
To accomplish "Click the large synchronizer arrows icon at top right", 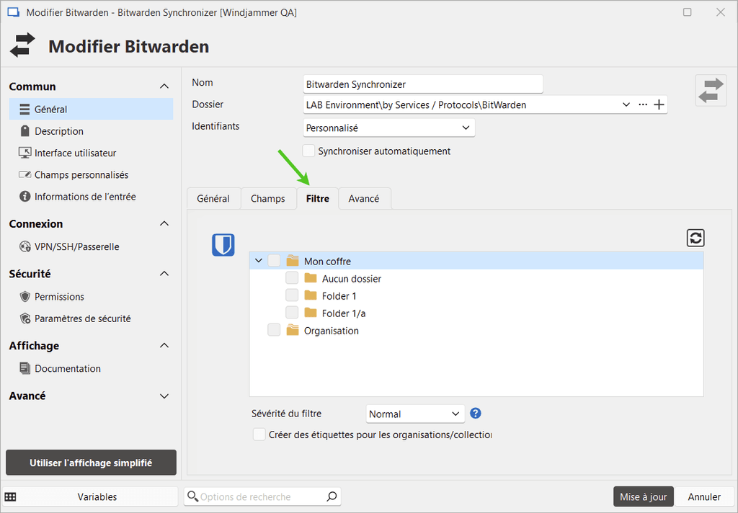I will [711, 90].
